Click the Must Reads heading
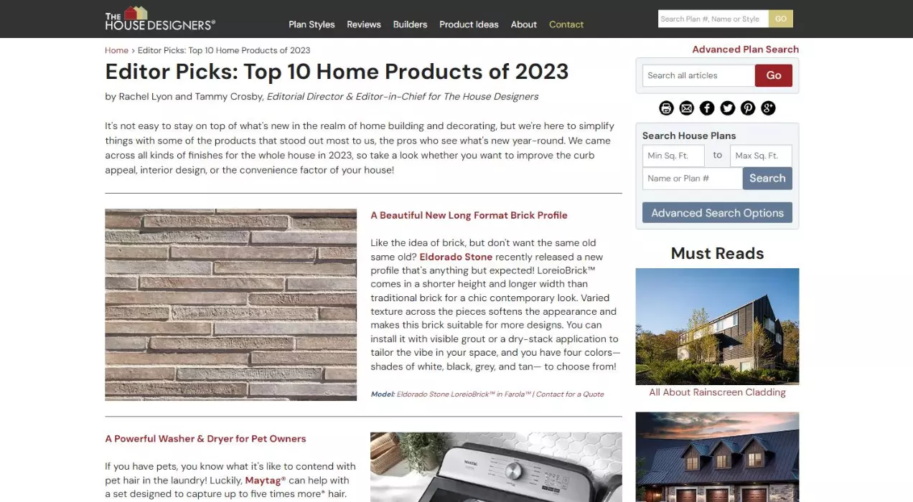This screenshot has width=913, height=502. pos(717,253)
